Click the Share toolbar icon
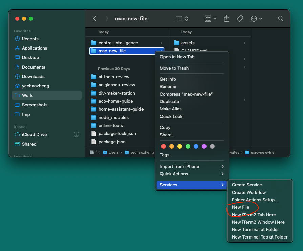The image size is (303, 251). [x=226, y=19]
